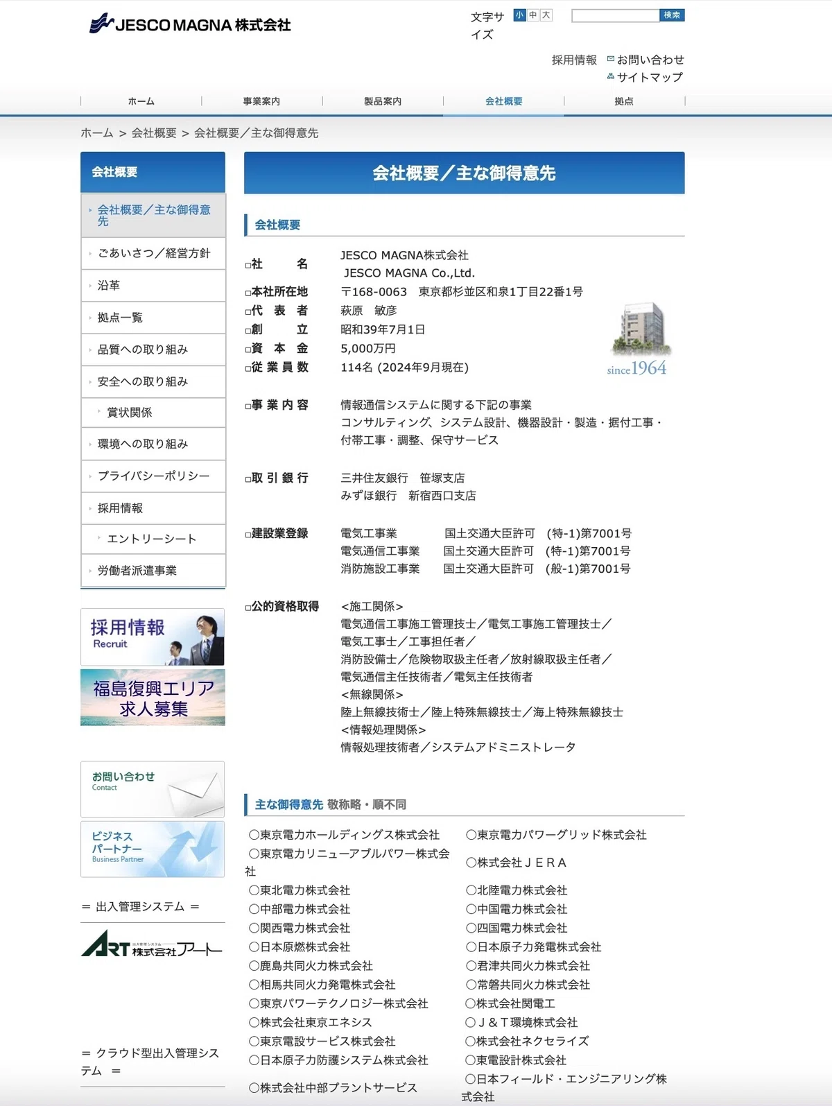
Task: Click 株式会社中部プラントサービス entry
Action: [333, 1088]
